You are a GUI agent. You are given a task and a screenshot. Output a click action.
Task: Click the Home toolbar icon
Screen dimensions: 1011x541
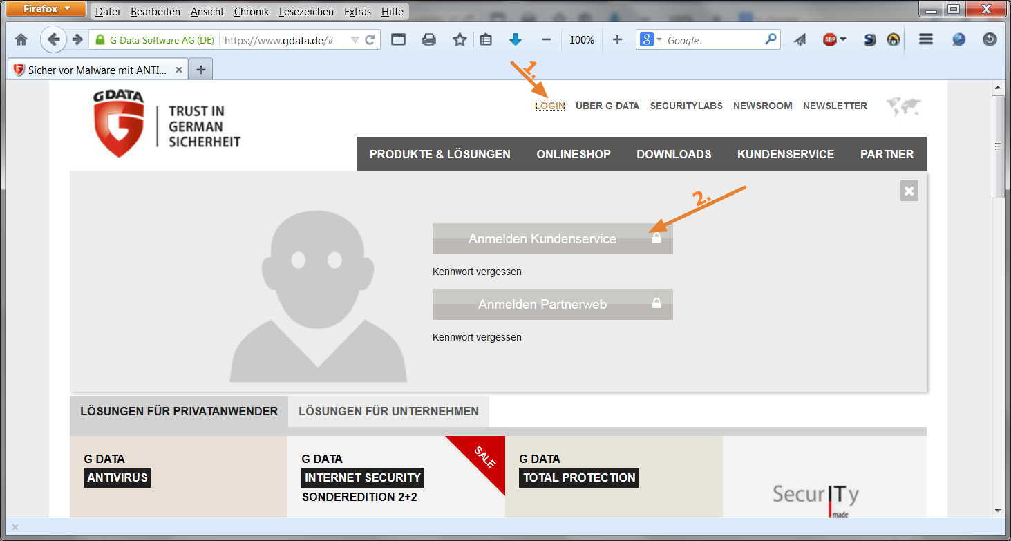[21, 40]
